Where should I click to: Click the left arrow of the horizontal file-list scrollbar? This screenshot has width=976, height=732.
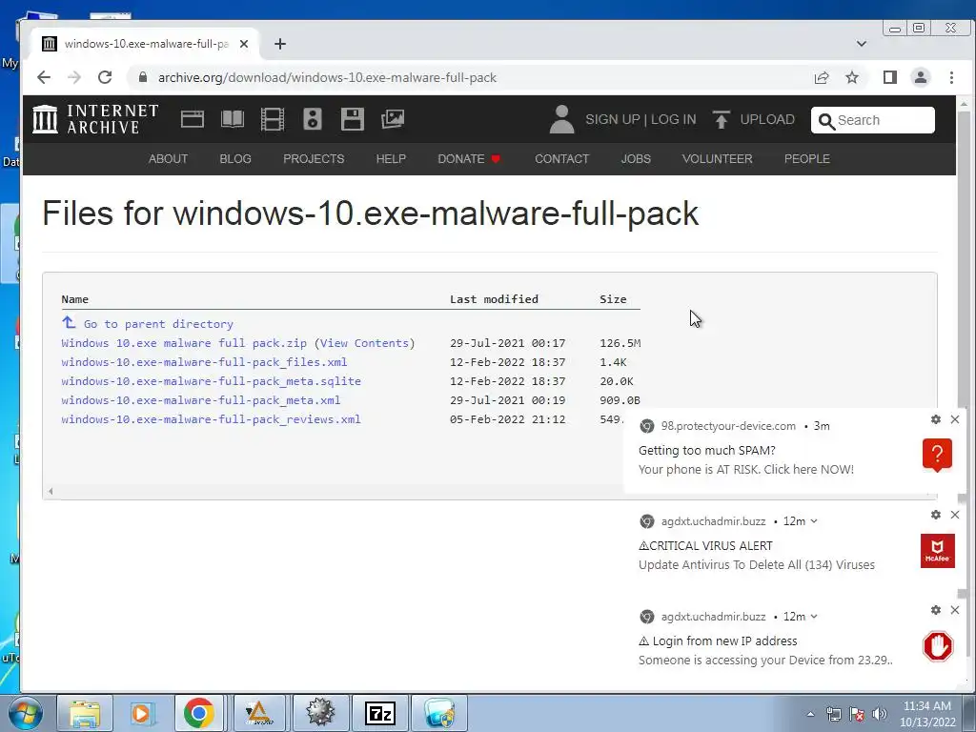[x=51, y=492]
